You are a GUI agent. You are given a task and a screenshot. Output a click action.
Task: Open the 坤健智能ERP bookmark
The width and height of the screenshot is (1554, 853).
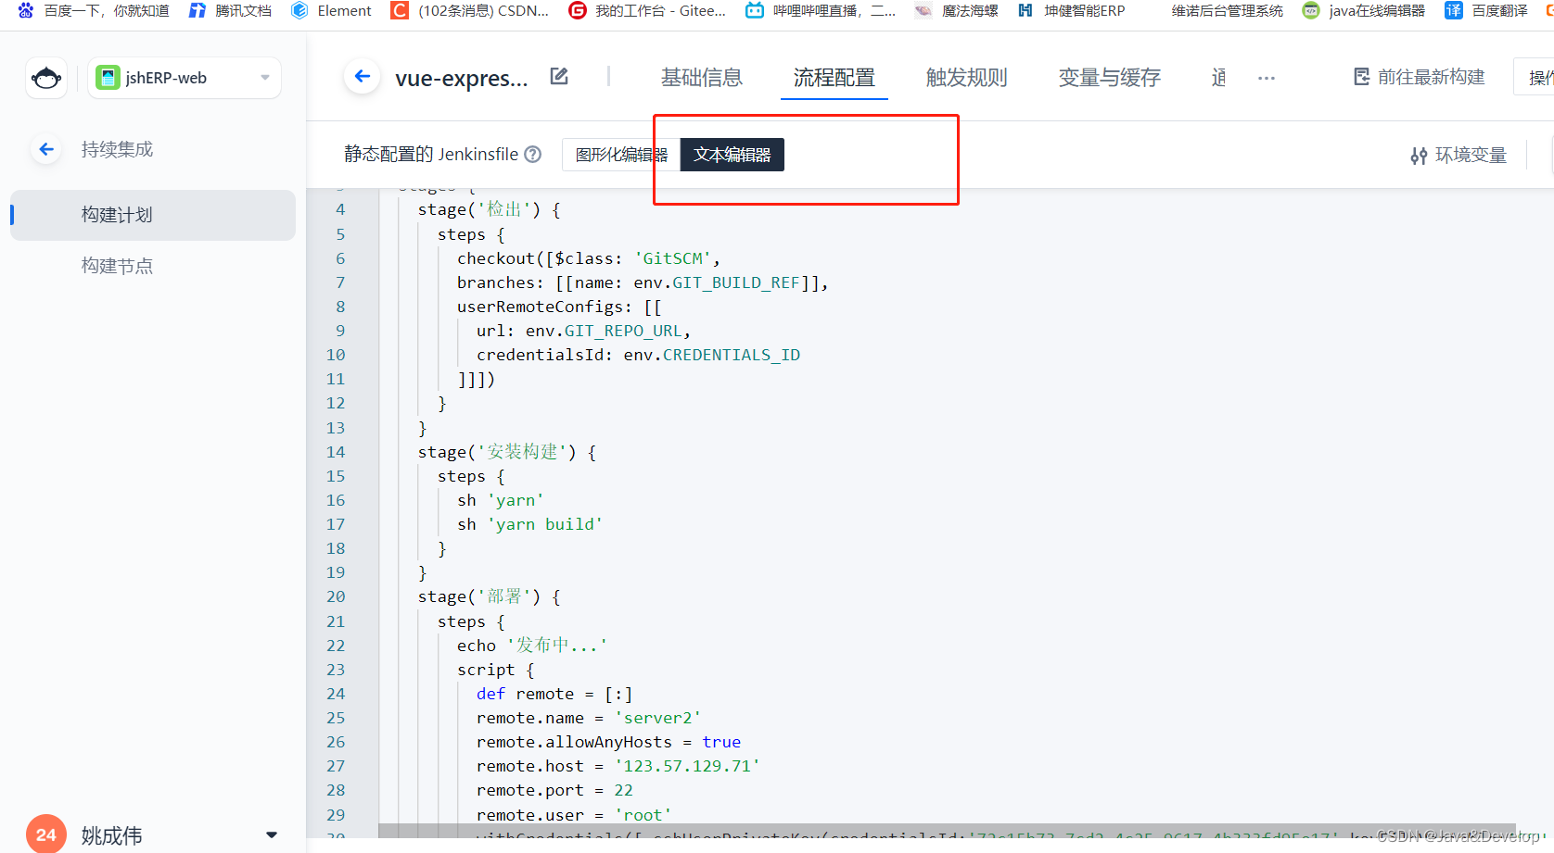1071,10
